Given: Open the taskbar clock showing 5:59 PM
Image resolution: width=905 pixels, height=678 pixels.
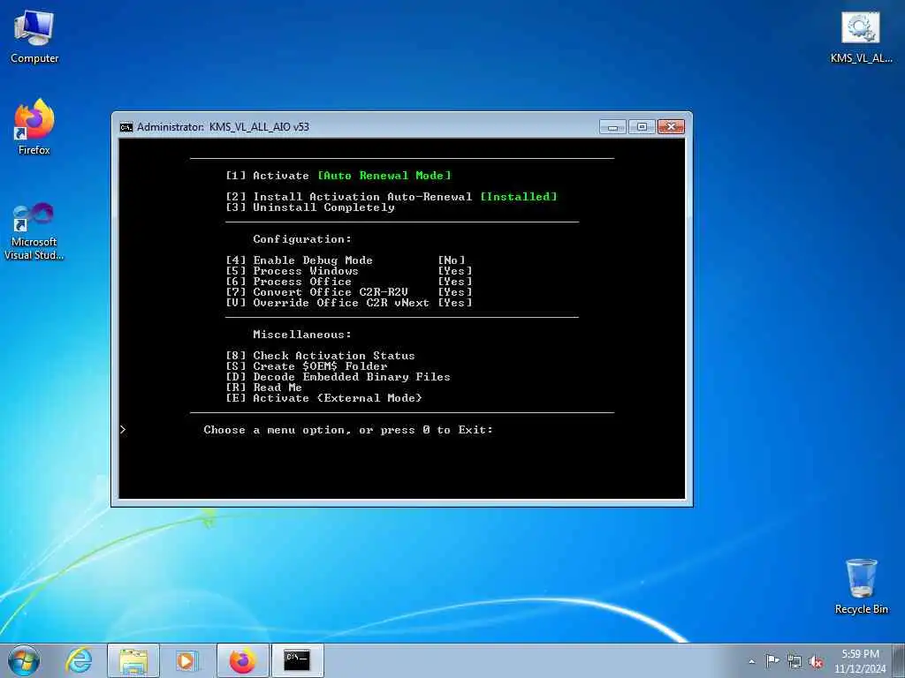Looking at the screenshot, I should [x=860, y=661].
